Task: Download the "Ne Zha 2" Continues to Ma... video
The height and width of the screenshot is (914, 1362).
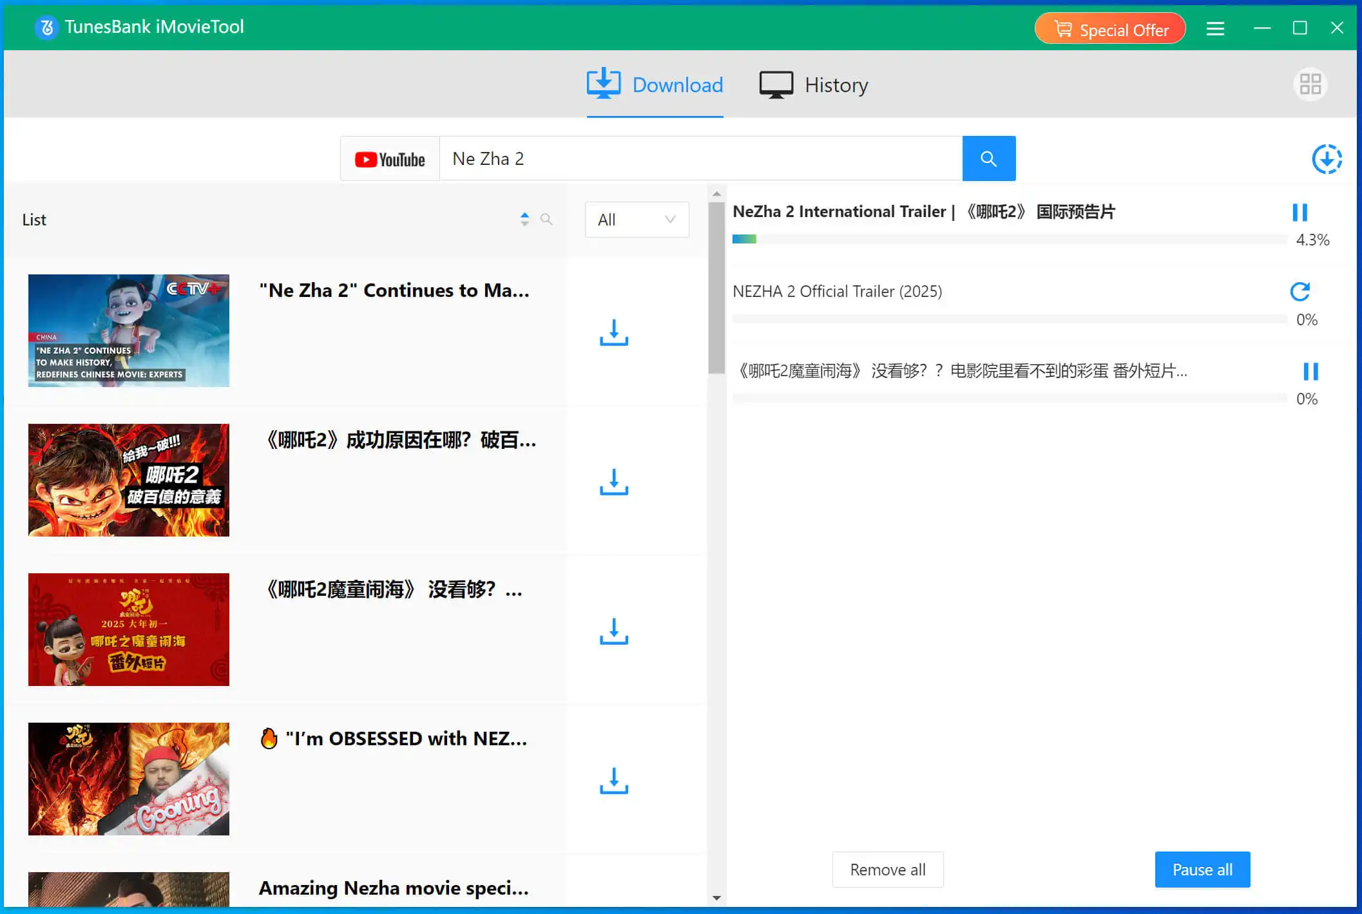Action: tap(614, 332)
